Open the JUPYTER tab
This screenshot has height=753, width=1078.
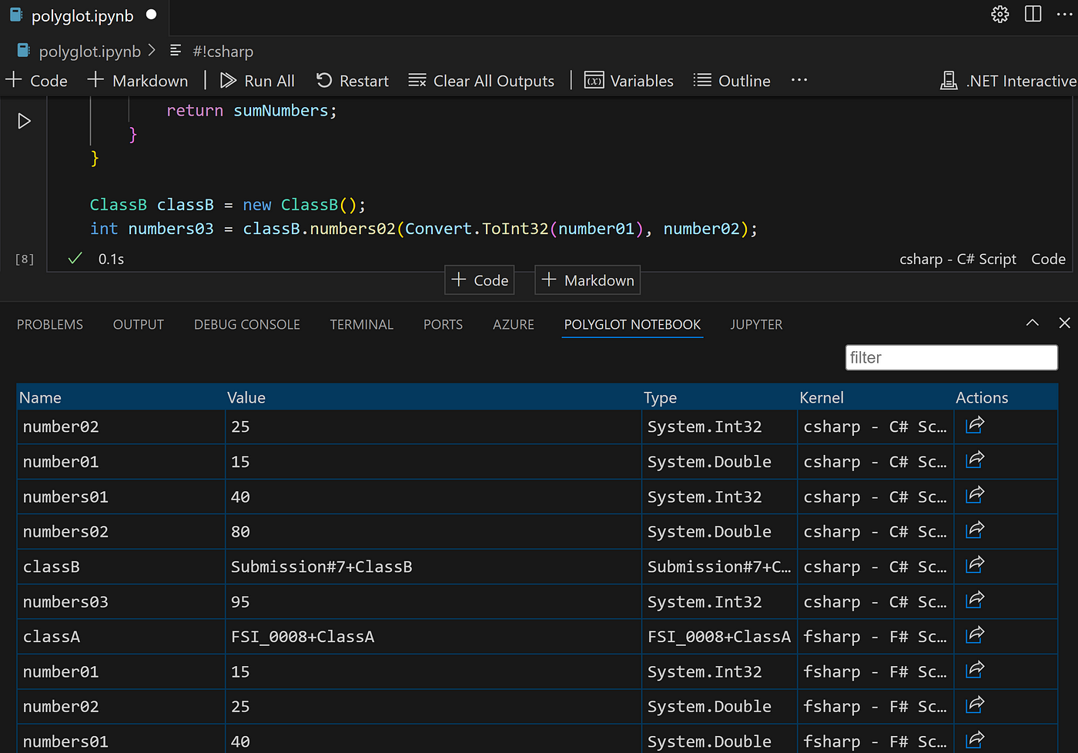[x=756, y=325]
